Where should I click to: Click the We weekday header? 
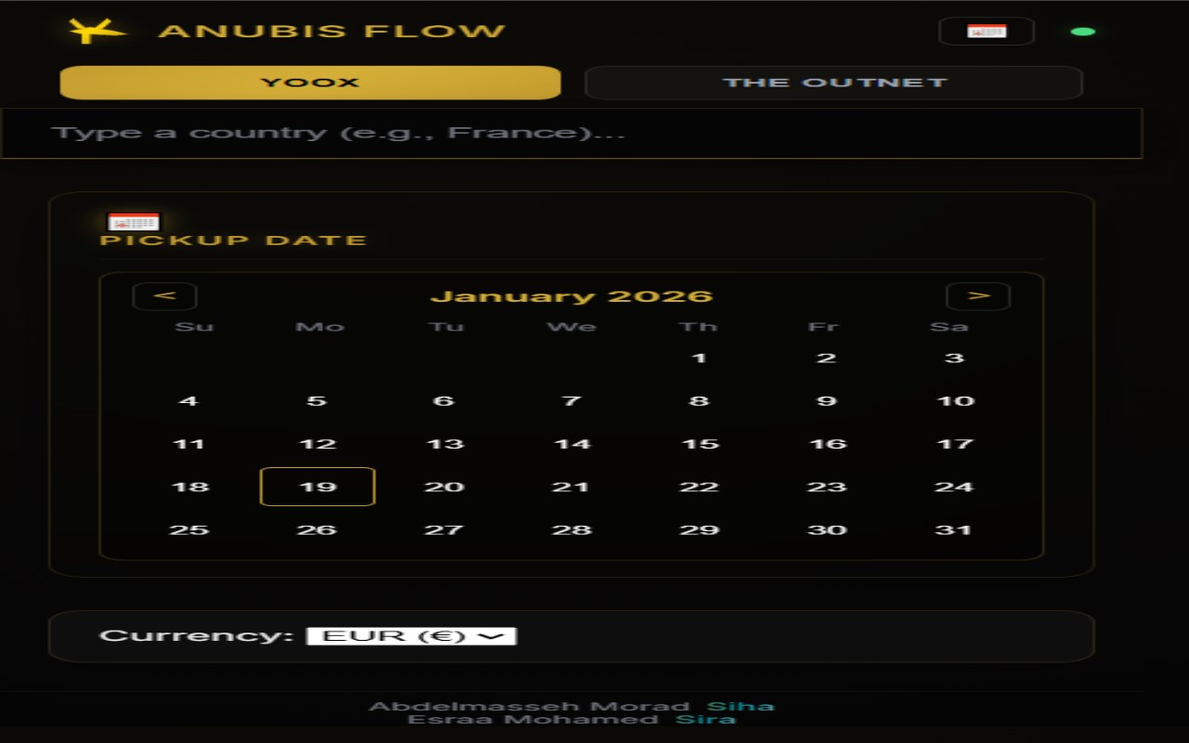click(571, 326)
